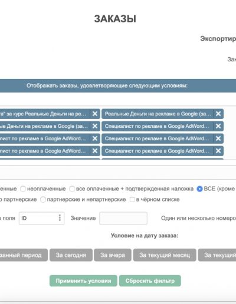Remove first-row left tag "за курс Реальные Деньги"
The height and width of the screenshot is (304, 236).
95,114
